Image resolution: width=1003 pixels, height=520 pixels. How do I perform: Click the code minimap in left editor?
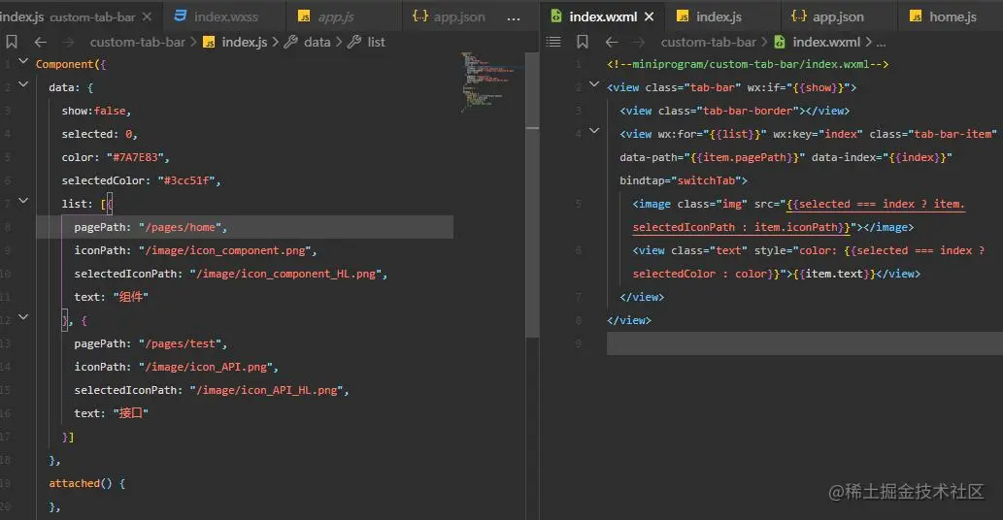coord(489,83)
